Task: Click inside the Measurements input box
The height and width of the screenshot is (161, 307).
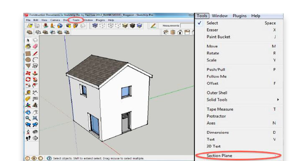Action: point(187,26)
